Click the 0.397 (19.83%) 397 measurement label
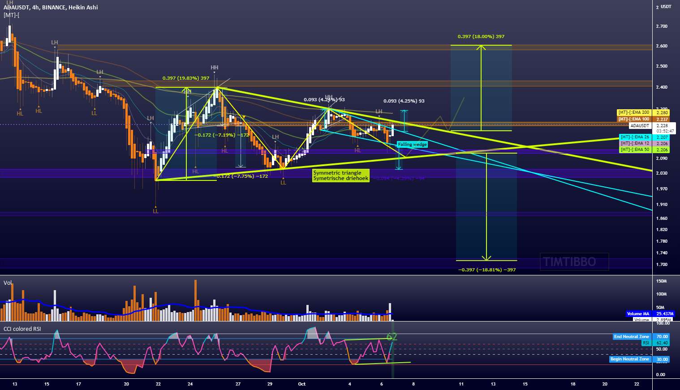This screenshot has width=680, height=390. 186,78
